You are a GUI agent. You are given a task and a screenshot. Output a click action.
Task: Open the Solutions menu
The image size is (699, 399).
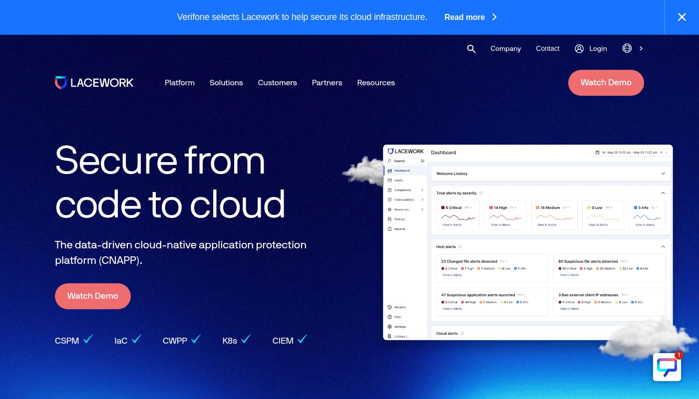click(x=226, y=83)
